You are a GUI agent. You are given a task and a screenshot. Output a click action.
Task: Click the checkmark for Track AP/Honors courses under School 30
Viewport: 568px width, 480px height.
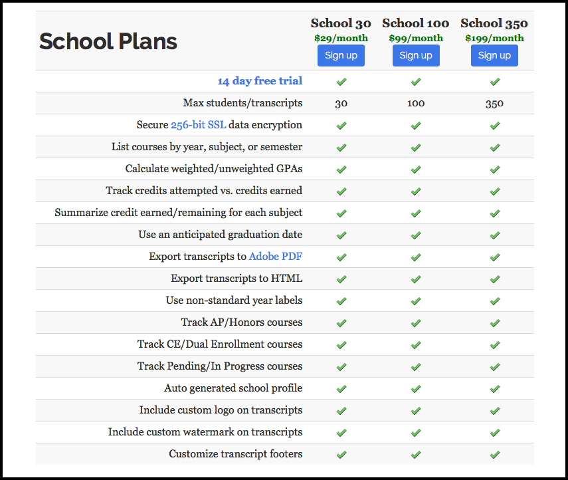pos(341,322)
